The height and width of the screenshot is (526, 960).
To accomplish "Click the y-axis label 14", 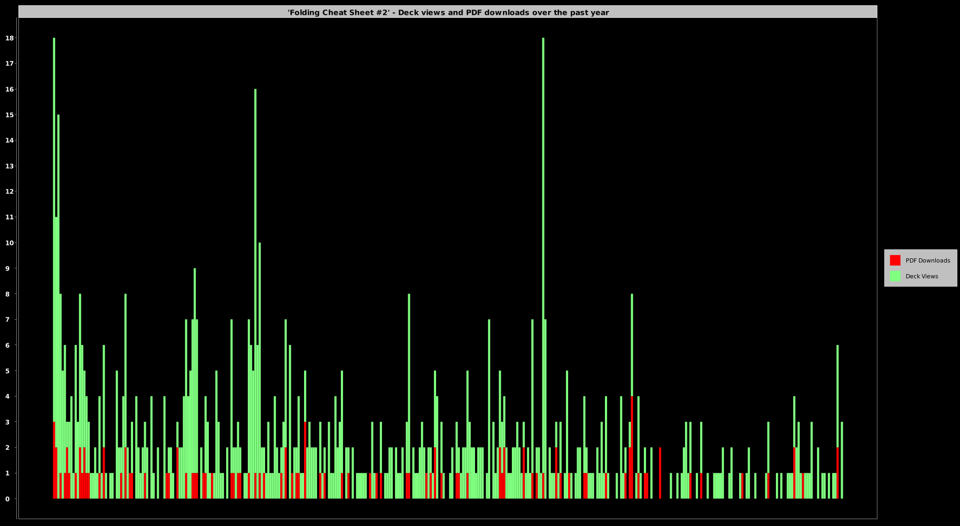I will coord(9,140).
